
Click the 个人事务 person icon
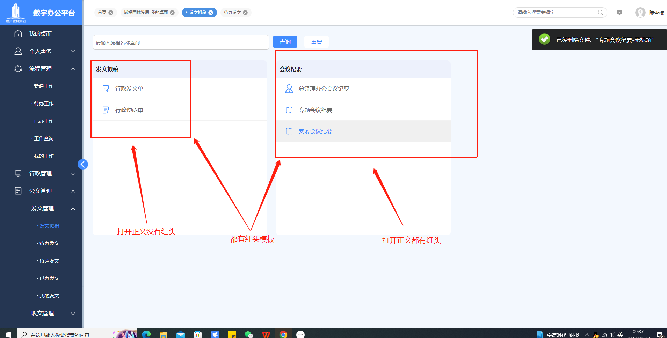pyautogui.click(x=18, y=51)
